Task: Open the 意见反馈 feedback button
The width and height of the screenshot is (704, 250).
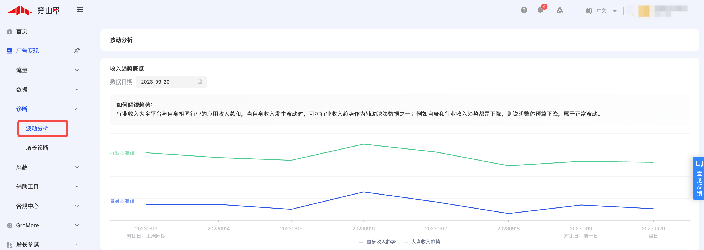Action: 699,178
